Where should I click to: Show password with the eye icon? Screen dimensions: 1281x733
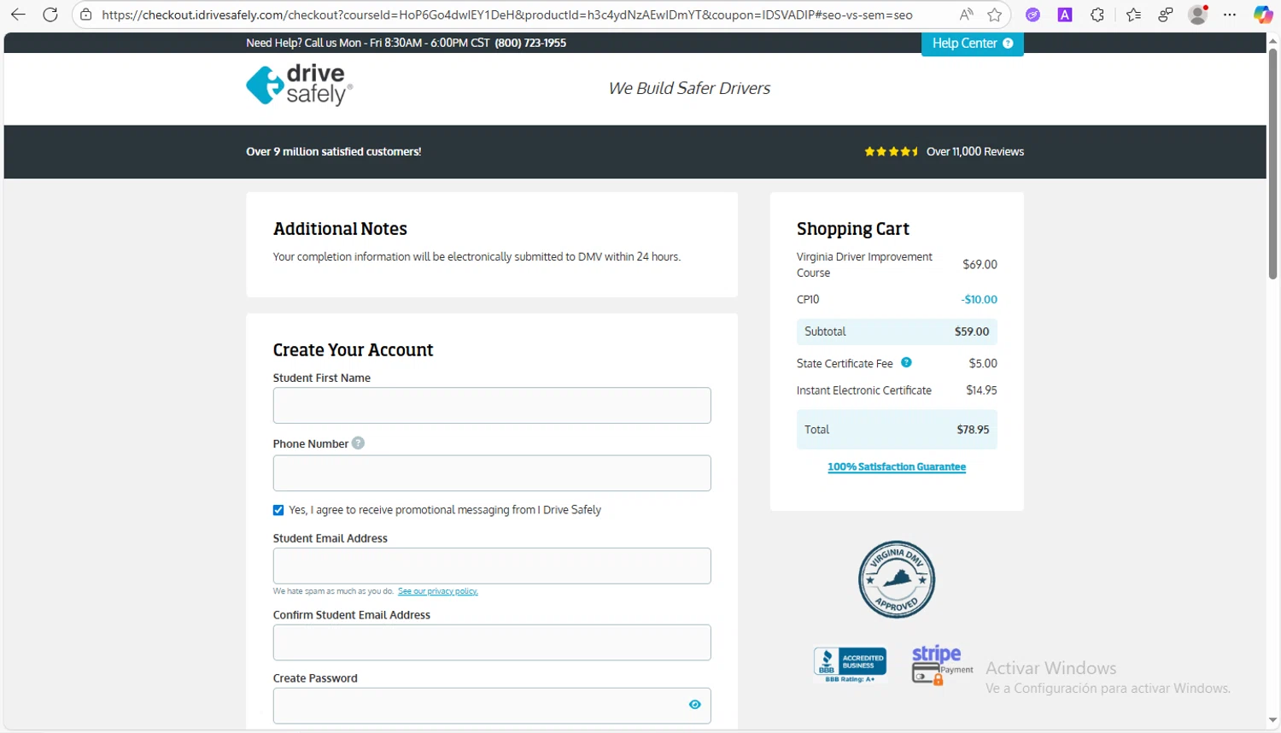694,705
